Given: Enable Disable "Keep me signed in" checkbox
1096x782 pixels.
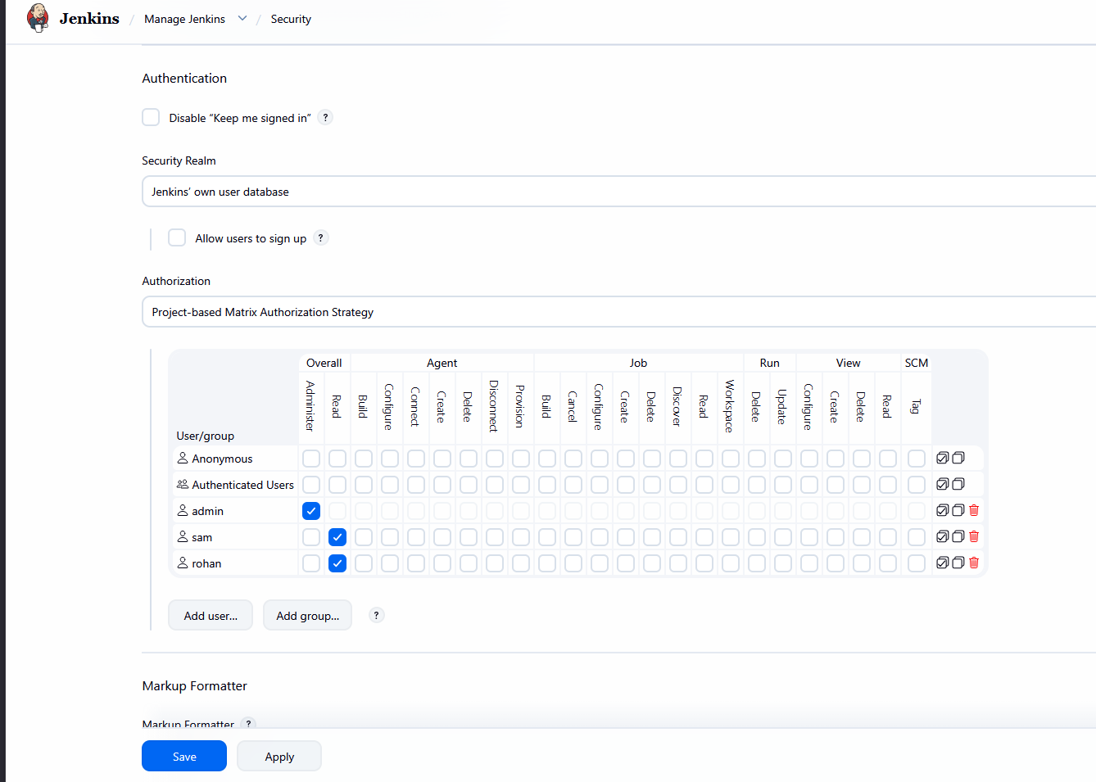Looking at the screenshot, I should click(x=151, y=117).
